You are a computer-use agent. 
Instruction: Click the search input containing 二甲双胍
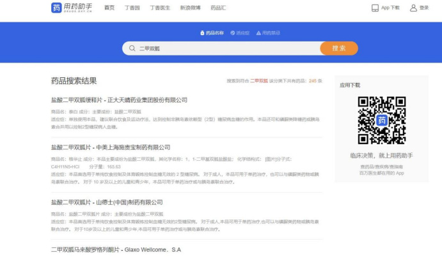(x=224, y=48)
